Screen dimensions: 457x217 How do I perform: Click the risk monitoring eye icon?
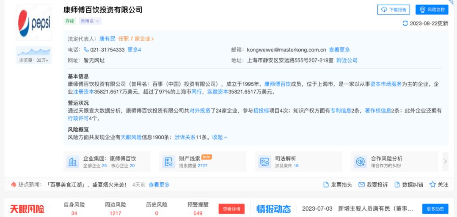(x=423, y=10)
